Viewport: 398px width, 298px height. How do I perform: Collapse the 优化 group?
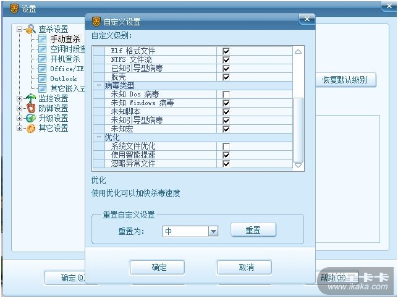pyautogui.click(x=99, y=137)
